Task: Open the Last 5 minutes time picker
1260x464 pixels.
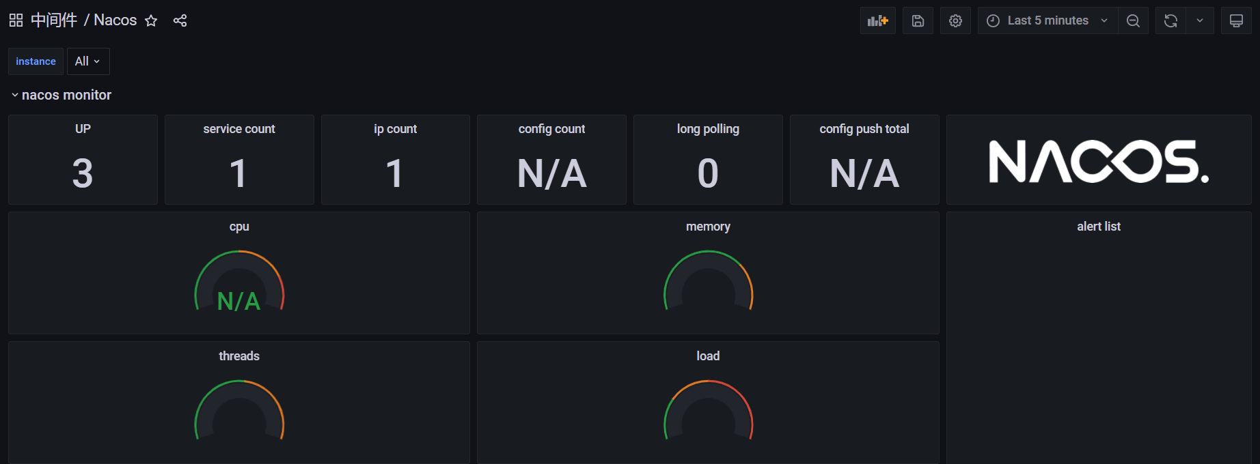Action: tap(1047, 20)
